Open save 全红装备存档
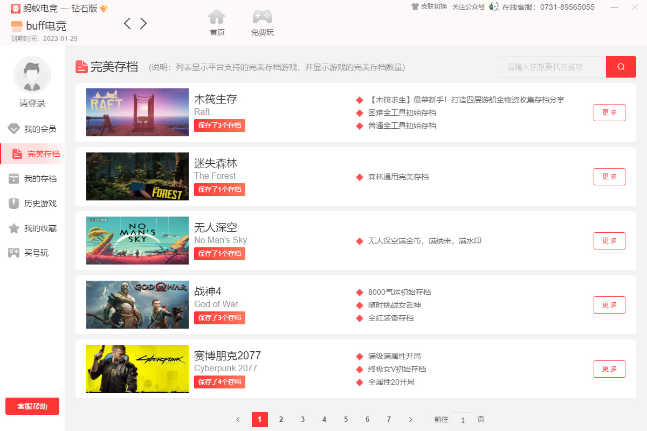This screenshot has height=431, width=647. point(391,318)
